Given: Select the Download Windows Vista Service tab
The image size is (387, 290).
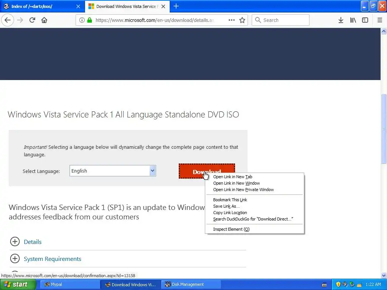Looking at the screenshot, I should tap(127, 6).
